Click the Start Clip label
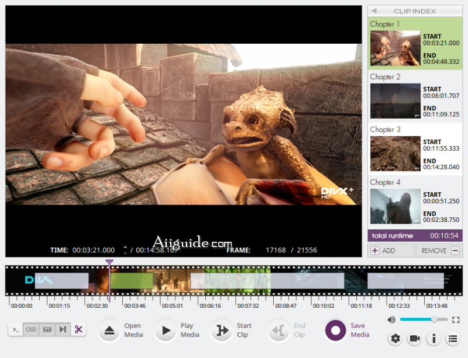 244,330
